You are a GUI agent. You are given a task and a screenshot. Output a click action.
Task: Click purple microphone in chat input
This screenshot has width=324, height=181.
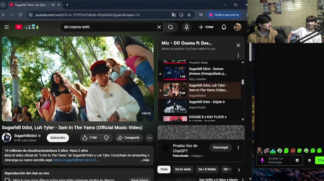click(262, 160)
